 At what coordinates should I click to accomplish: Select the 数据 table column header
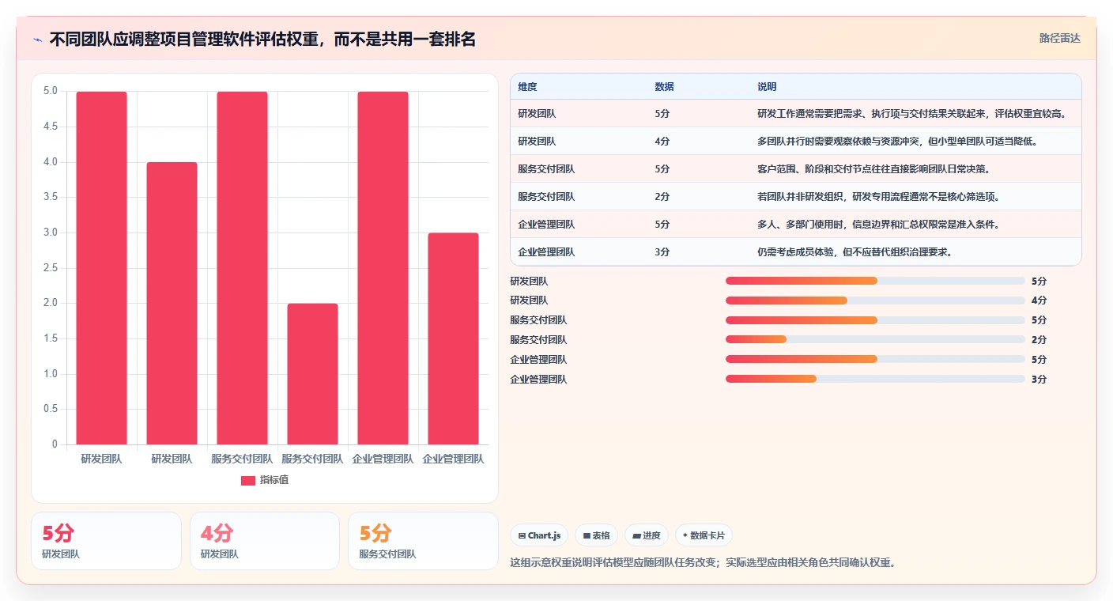pos(664,87)
